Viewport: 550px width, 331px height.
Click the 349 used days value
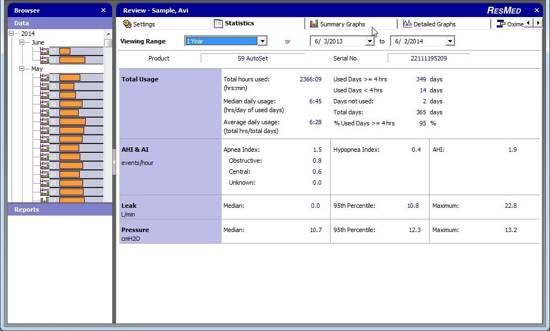tap(421, 79)
